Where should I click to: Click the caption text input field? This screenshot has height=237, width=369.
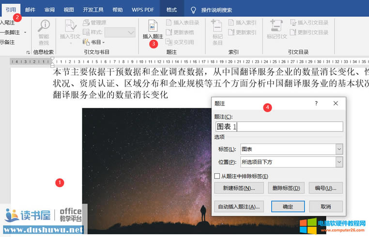tap(278, 127)
